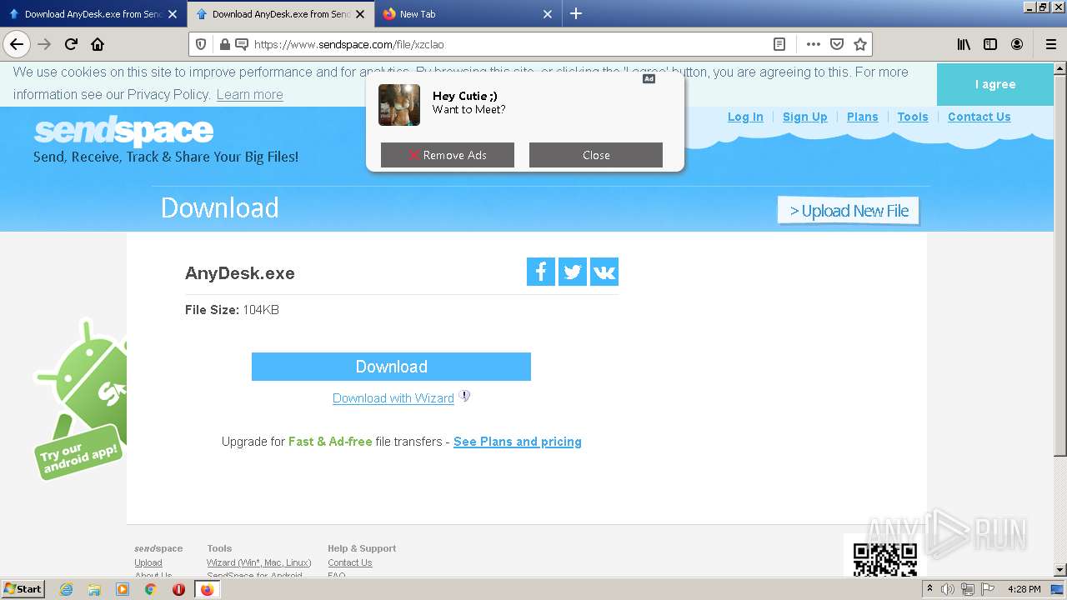Click the volume speaker tray icon
Image resolution: width=1067 pixels, height=600 pixels.
(948, 589)
